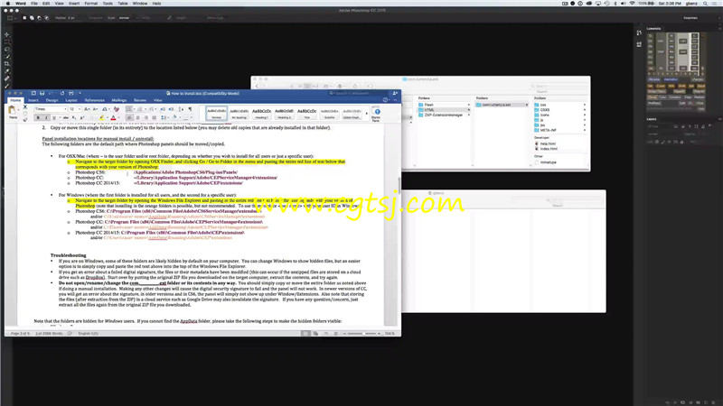Open the line spacing dropdown in Word
This screenshot has height=406, width=723.
(x=164, y=118)
